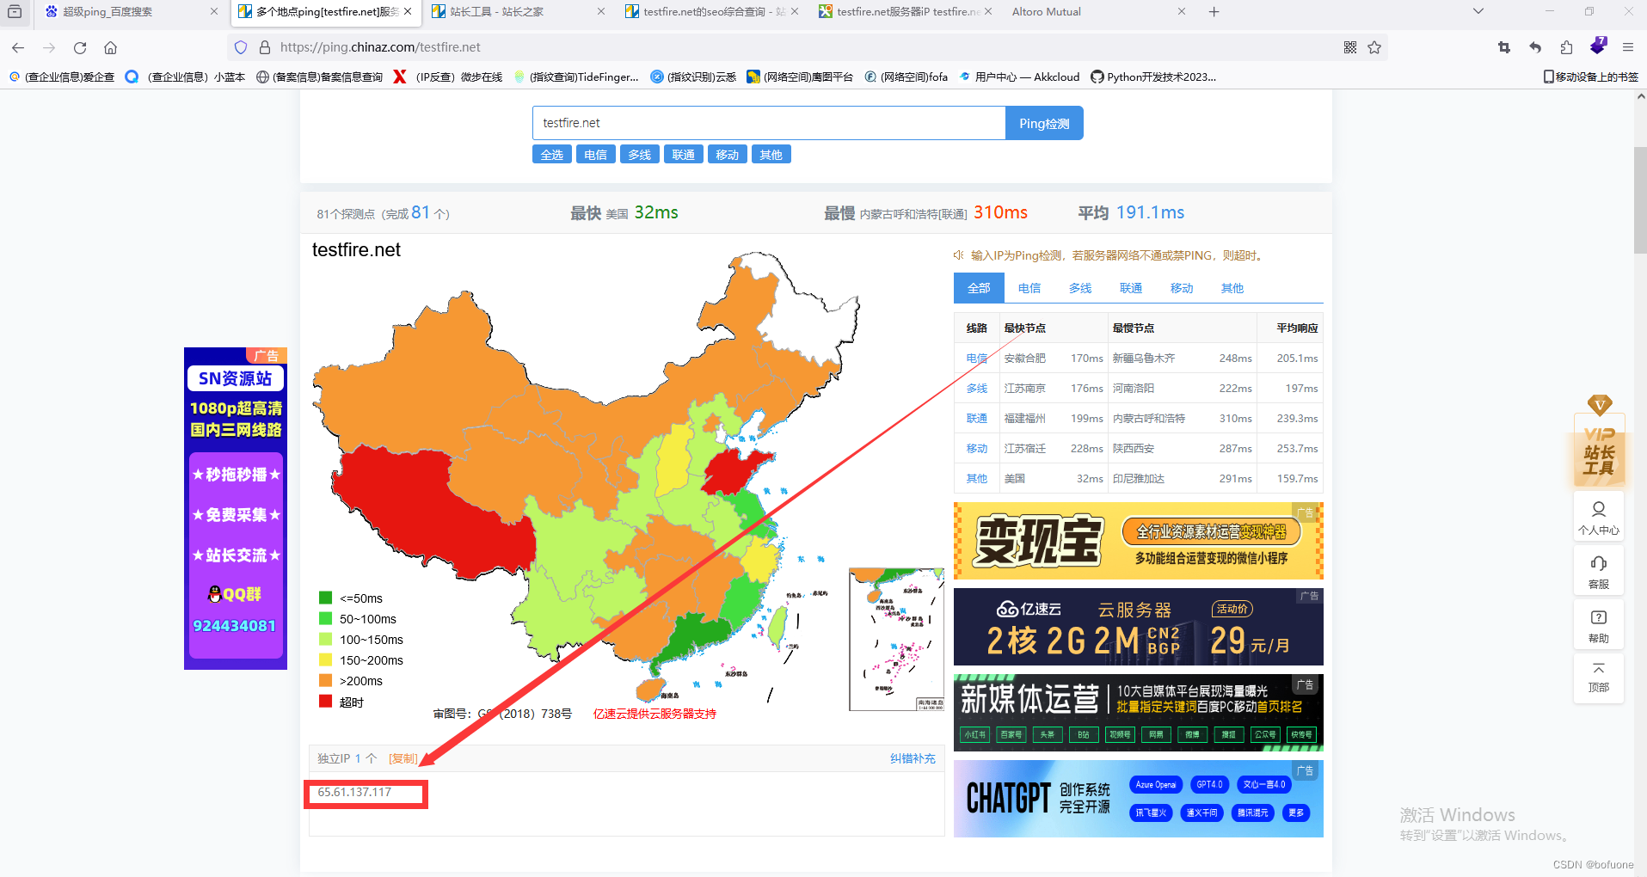This screenshot has width=1647, height=877.
Task: Click 电信 link in the line table row
Action: pyautogui.click(x=977, y=359)
